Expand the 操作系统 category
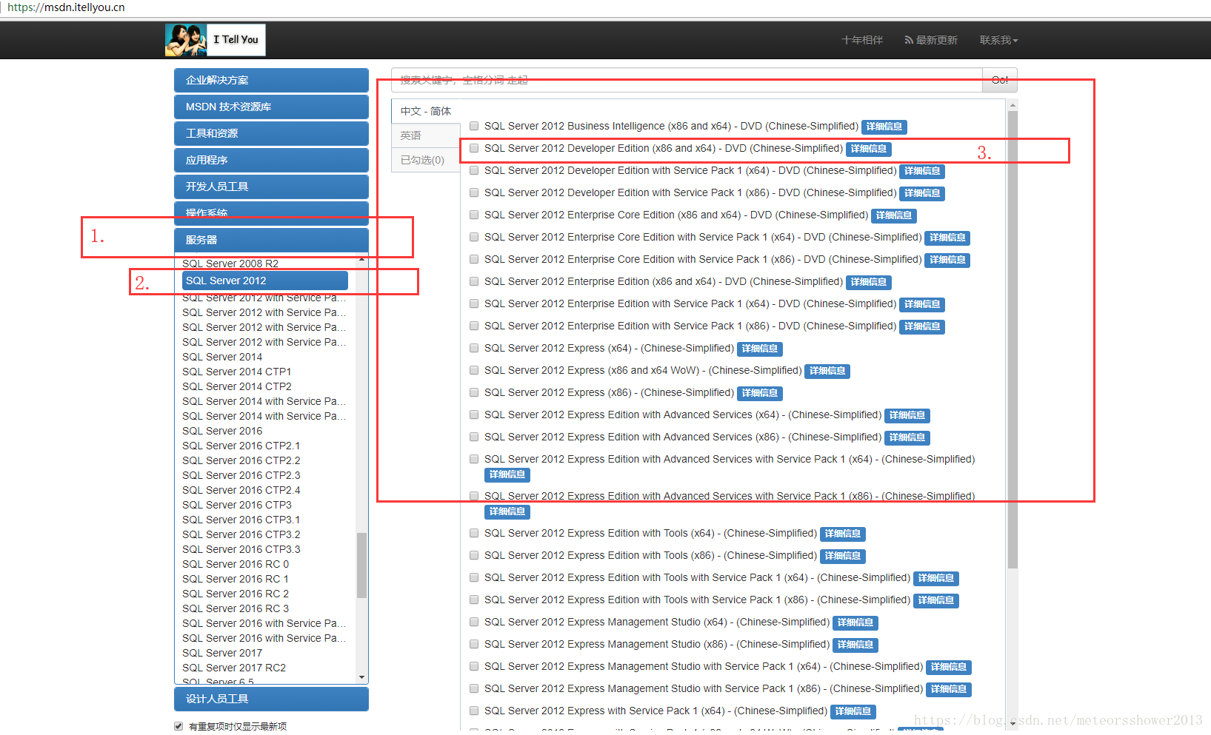Image resolution: width=1211 pixels, height=735 pixels. (271, 212)
